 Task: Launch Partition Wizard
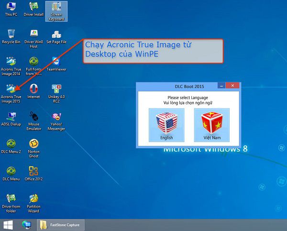tap(33, 203)
